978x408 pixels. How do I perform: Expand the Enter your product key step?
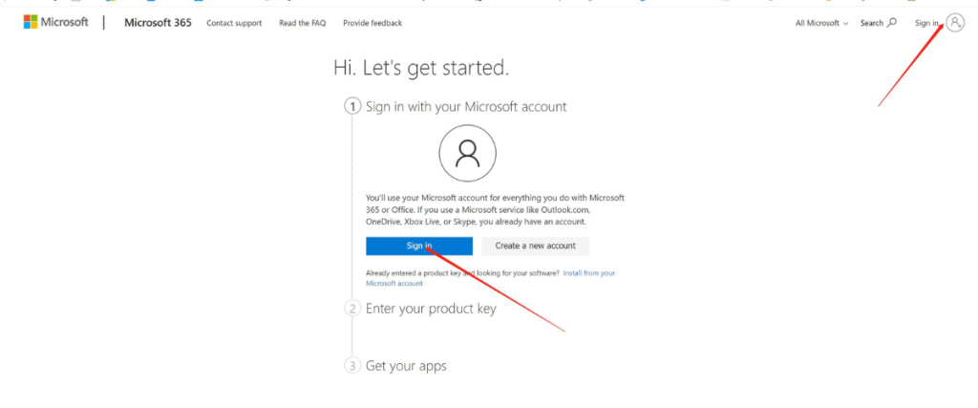pyautogui.click(x=431, y=309)
